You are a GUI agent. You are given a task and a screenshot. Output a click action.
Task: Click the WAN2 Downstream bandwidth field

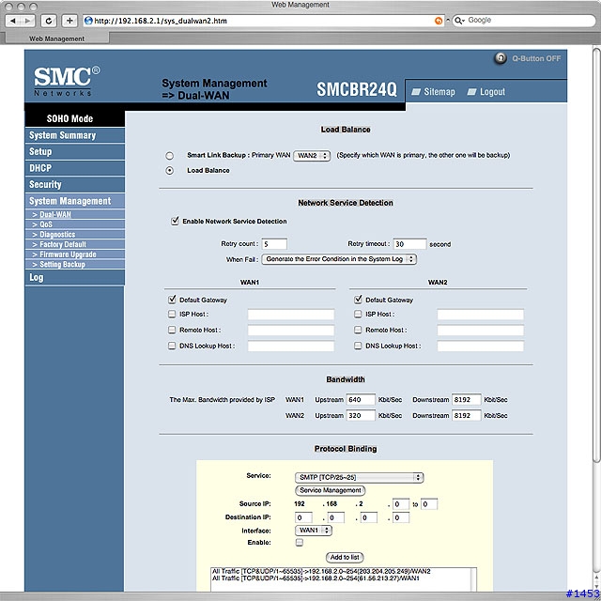tap(466, 415)
